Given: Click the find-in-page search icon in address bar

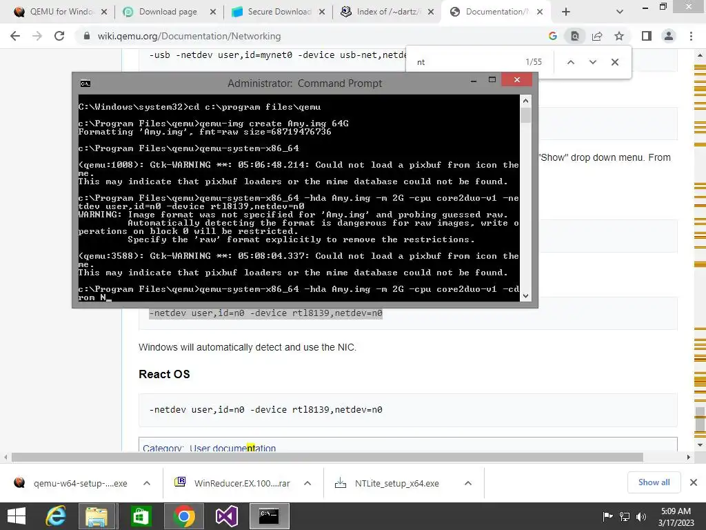Looking at the screenshot, I should point(575,36).
